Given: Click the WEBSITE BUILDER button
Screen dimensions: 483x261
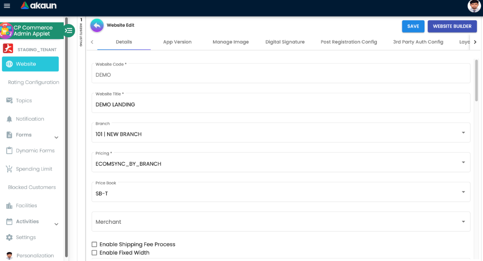Looking at the screenshot, I should [x=452, y=26].
